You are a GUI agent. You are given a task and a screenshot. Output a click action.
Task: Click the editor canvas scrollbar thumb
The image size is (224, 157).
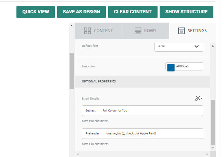(72, 70)
